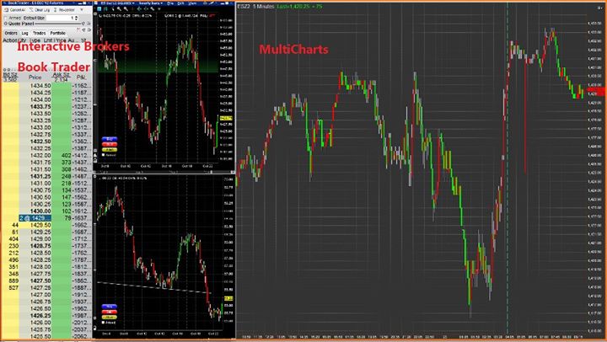Toggle the Armed checkbox in Book Trader
Screen dimensions: 607x342
pyautogui.click(x=5, y=18)
